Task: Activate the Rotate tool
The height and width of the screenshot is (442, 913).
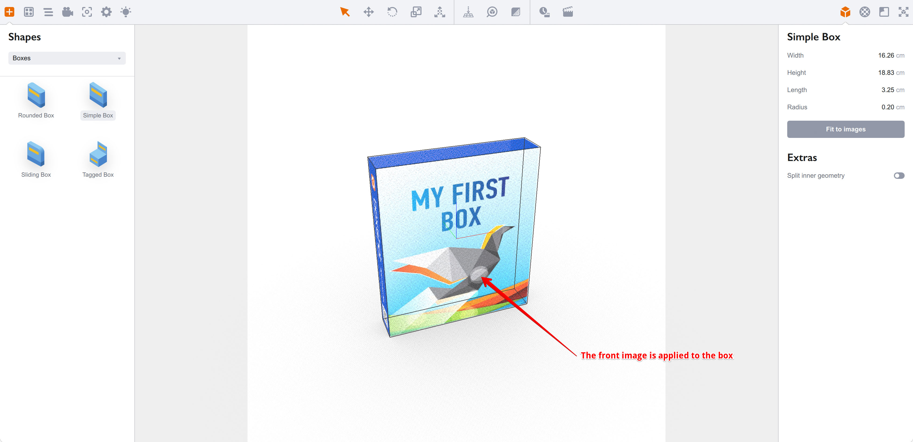Action: click(x=392, y=12)
